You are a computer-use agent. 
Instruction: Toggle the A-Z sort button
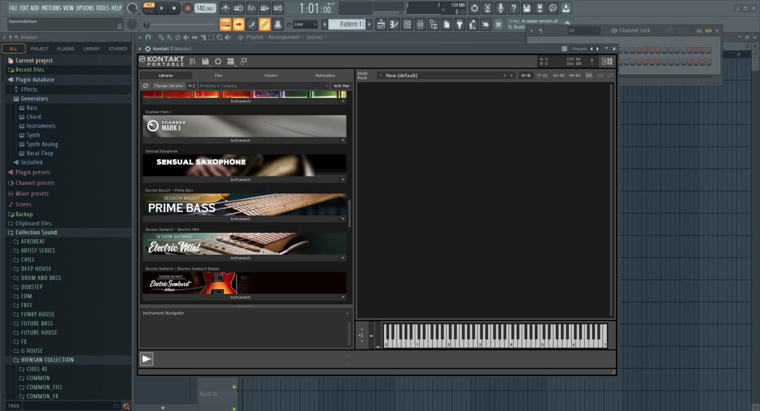point(192,86)
